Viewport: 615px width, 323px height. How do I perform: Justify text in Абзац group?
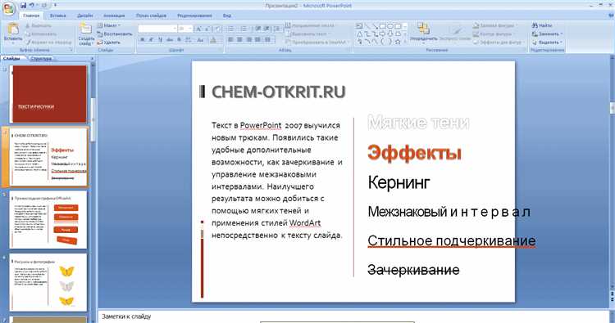click(257, 40)
